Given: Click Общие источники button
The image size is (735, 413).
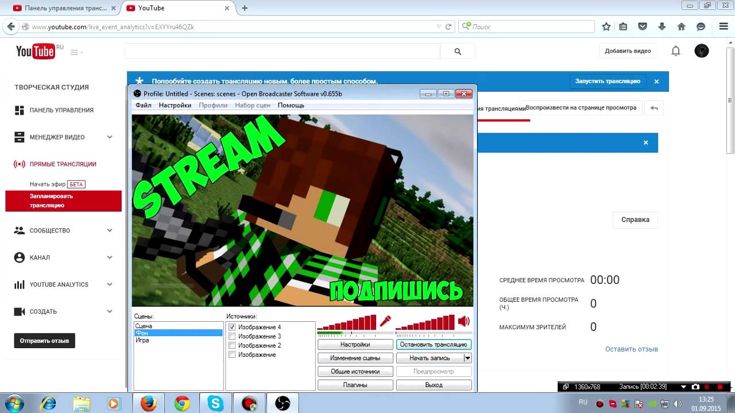Looking at the screenshot, I should (355, 372).
